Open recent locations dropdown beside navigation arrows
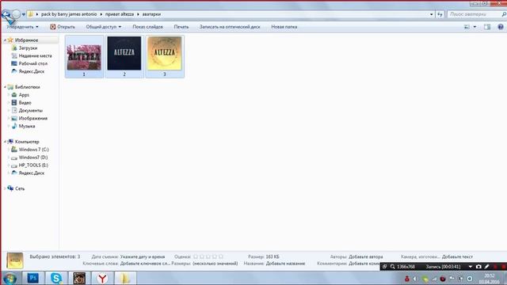 point(24,14)
